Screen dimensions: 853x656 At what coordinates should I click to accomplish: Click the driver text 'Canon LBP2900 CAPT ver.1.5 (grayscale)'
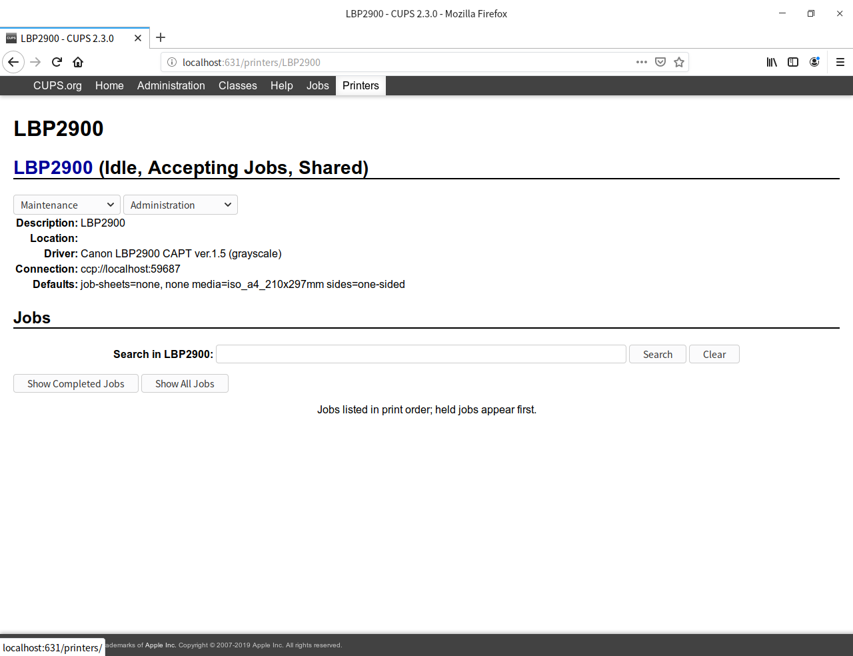pos(181,253)
